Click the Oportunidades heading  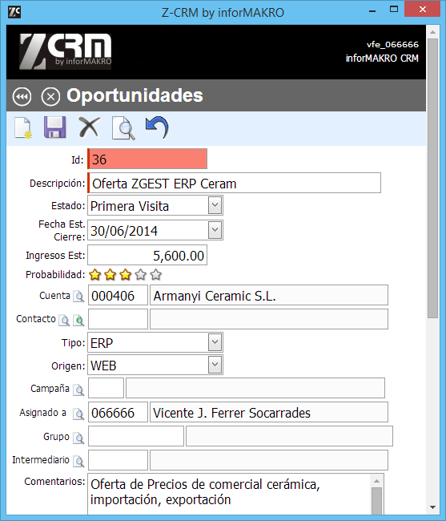(x=135, y=95)
